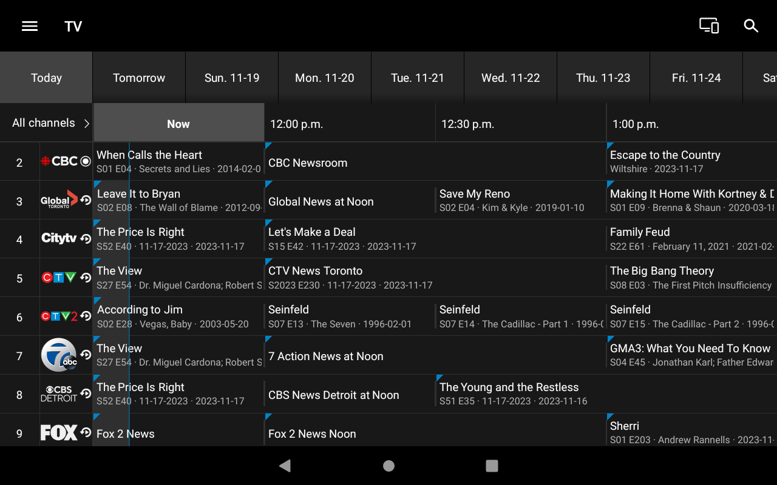Open Let's Make a Deal listing
This screenshot has width=777, height=485.
pos(435,239)
